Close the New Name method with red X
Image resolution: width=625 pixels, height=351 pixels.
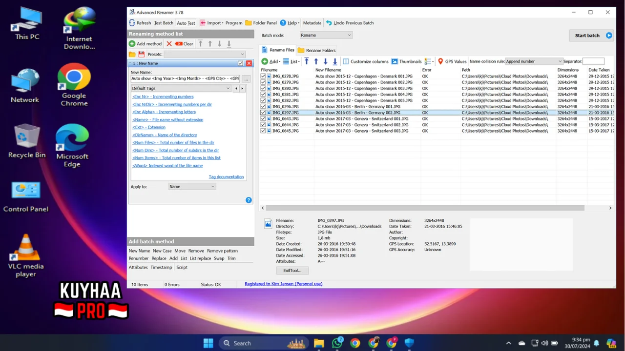pyautogui.click(x=249, y=63)
